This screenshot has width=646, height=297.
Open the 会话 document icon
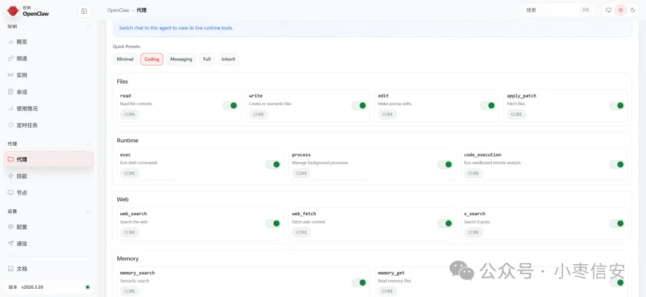click(x=11, y=92)
